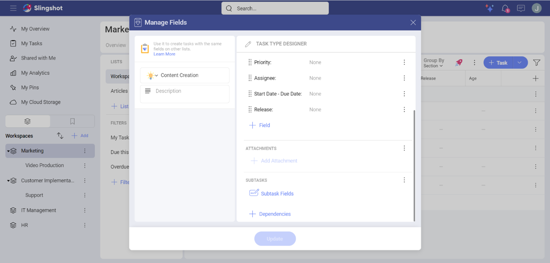
Task: Open the Group By Section dropdown
Action: pos(433,63)
